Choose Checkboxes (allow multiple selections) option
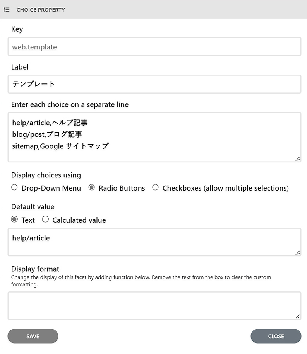 coord(155,187)
